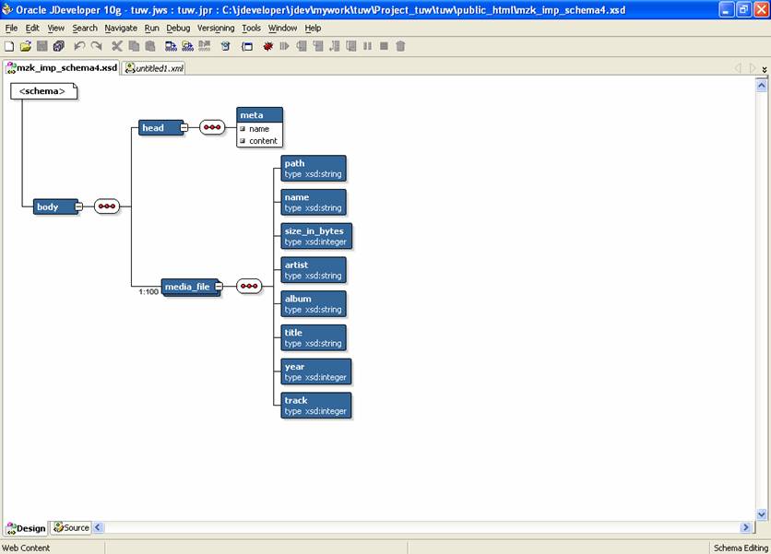This screenshot has height=554, width=771.
Task: Open the Navigate menu
Action: (121, 29)
